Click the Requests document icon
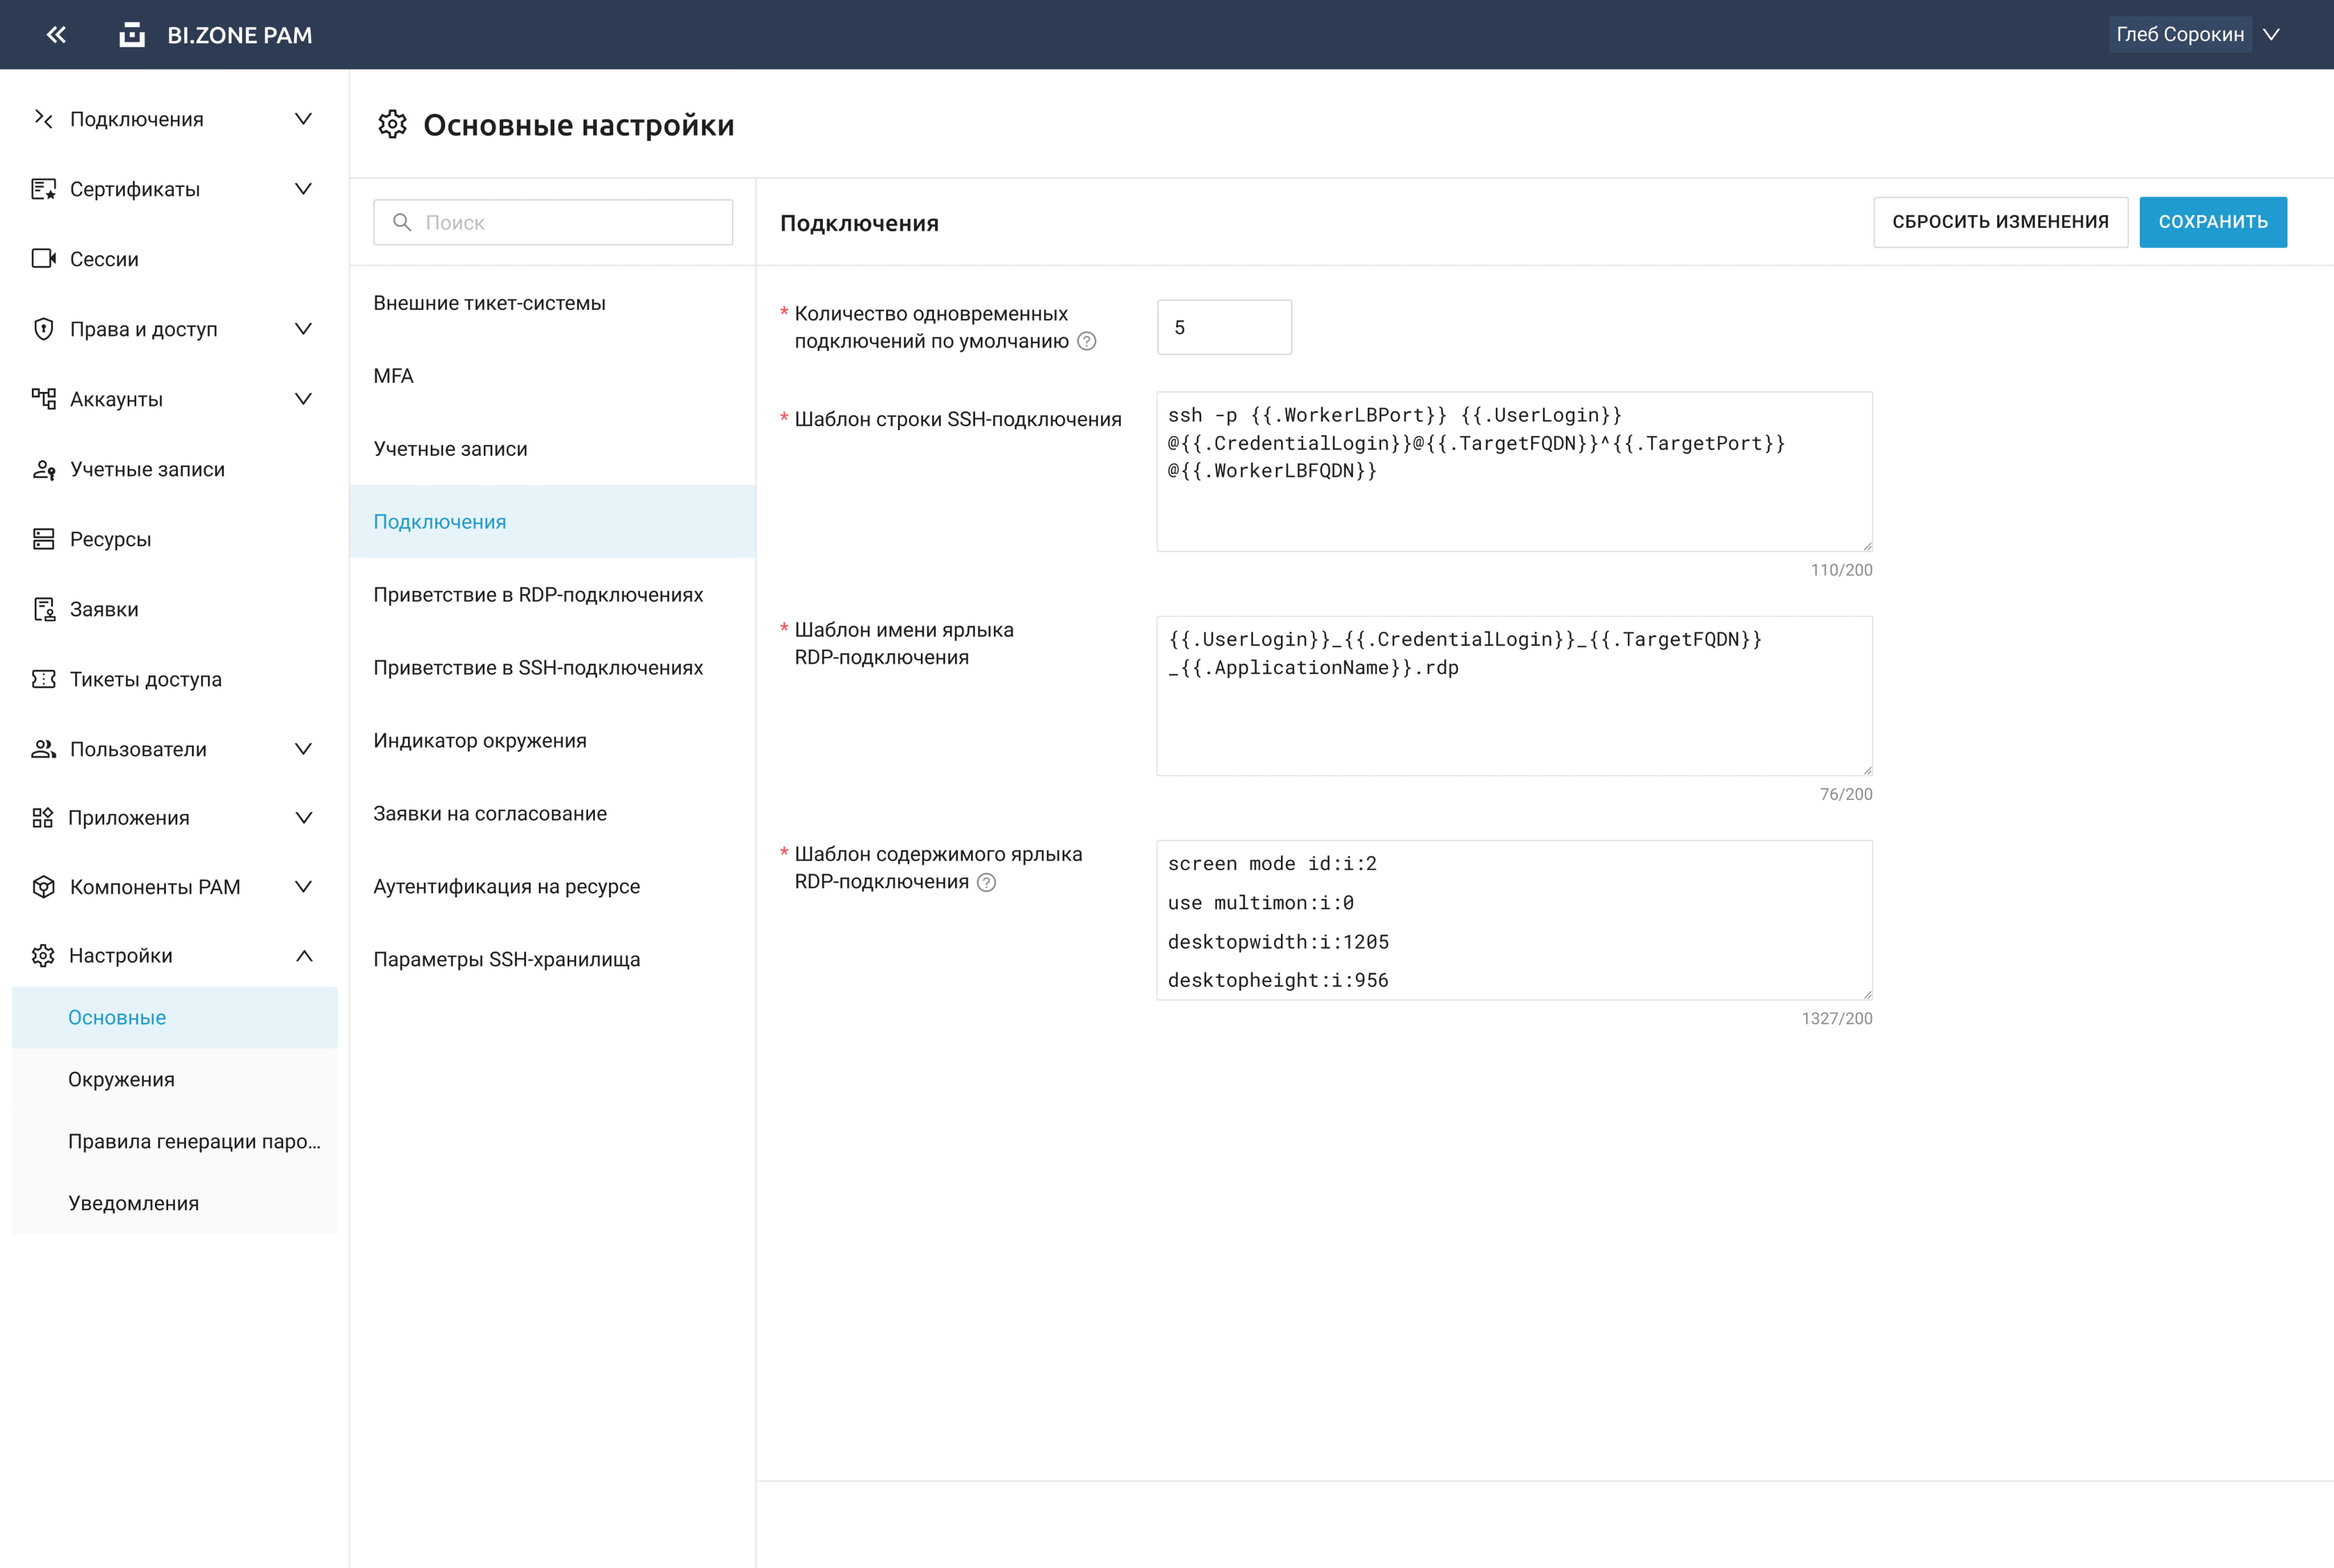Screen dimensions: 2334x1568 (43, 609)
